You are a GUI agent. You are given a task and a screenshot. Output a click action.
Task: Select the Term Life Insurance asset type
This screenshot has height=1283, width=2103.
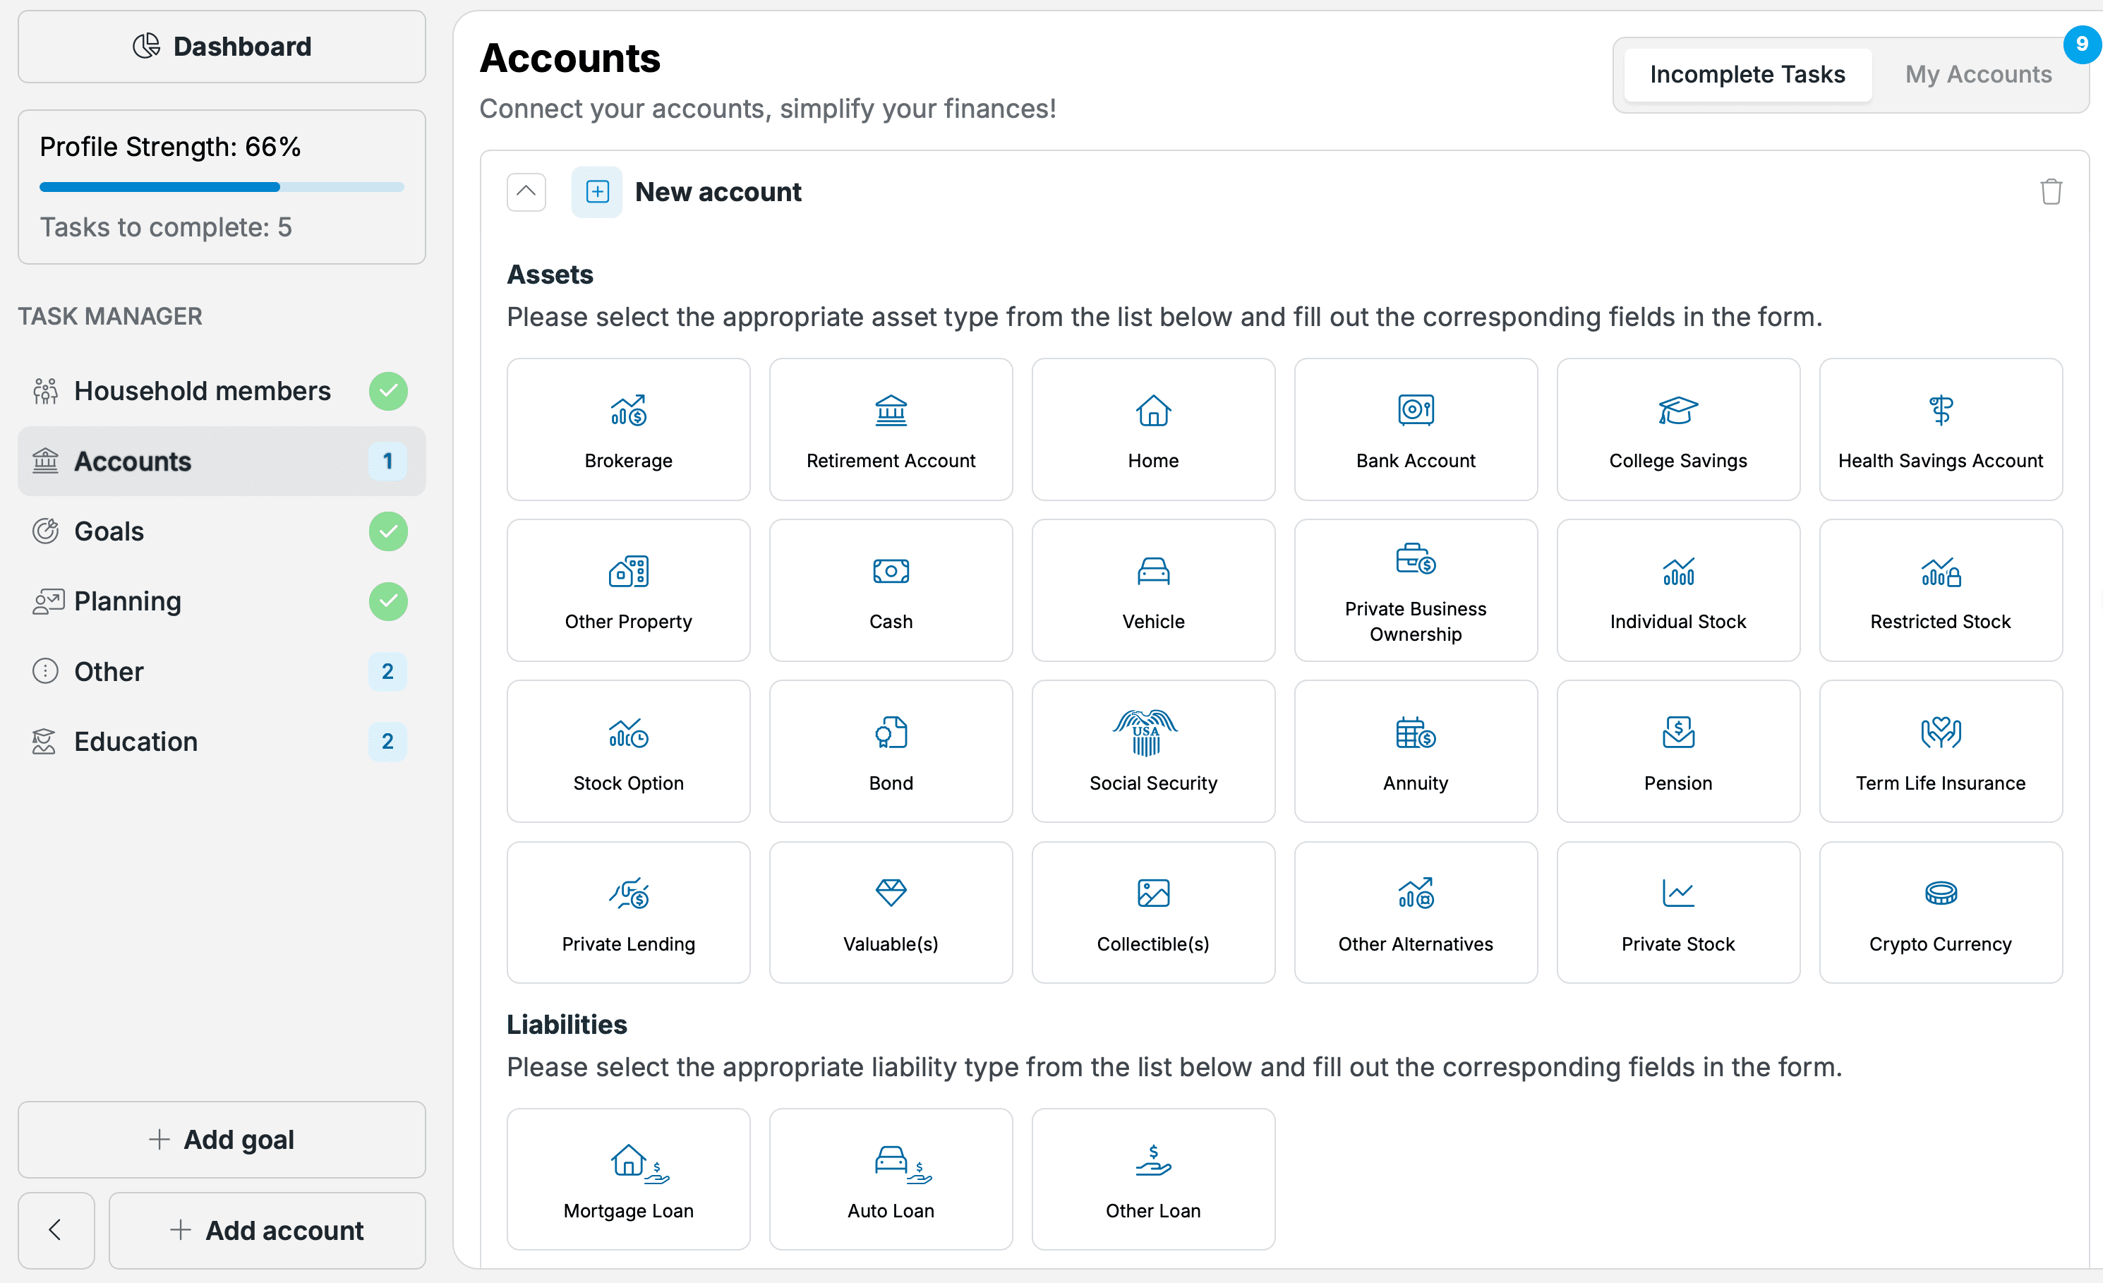[x=1940, y=750]
